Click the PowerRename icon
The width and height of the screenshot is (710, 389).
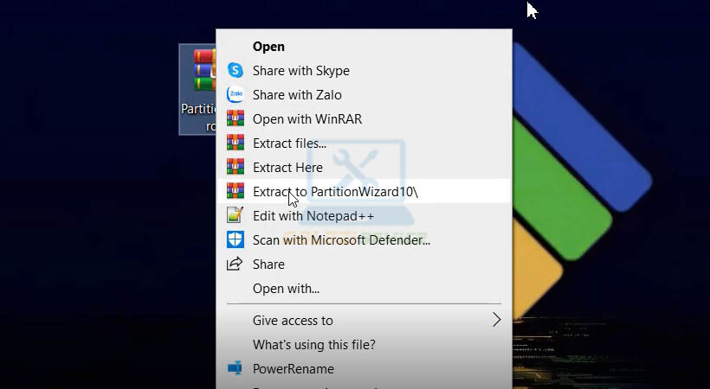pyautogui.click(x=235, y=369)
